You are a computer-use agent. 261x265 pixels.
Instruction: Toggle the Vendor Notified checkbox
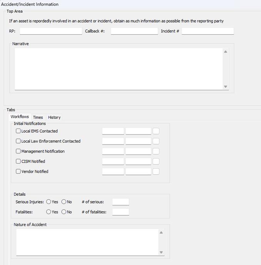(18, 172)
